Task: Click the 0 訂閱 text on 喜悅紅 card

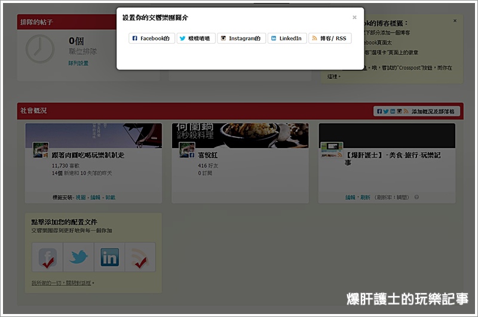Action: 205,173
